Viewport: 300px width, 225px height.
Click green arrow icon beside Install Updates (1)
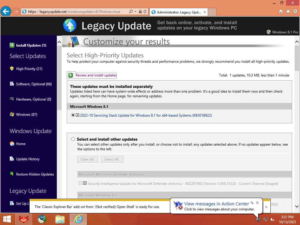(12, 45)
